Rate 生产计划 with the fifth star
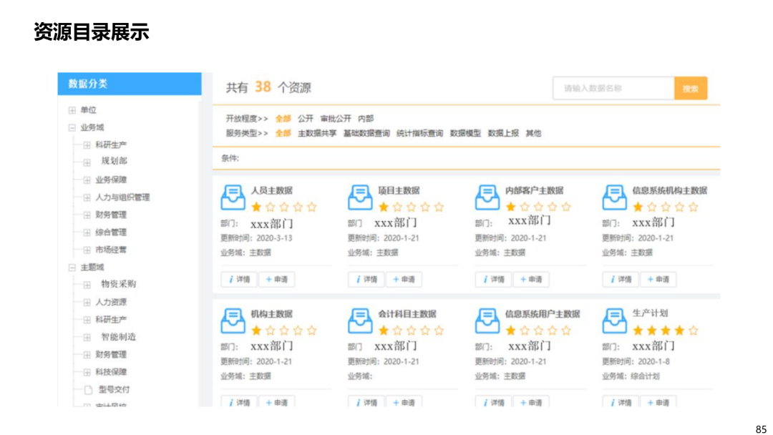 click(693, 330)
